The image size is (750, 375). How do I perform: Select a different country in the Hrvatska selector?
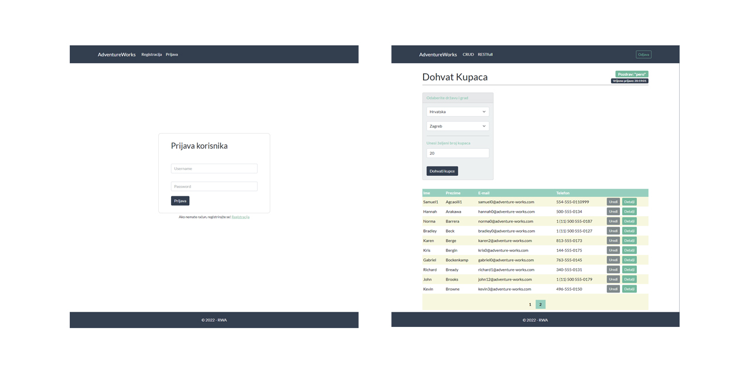pyautogui.click(x=457, y=111)
